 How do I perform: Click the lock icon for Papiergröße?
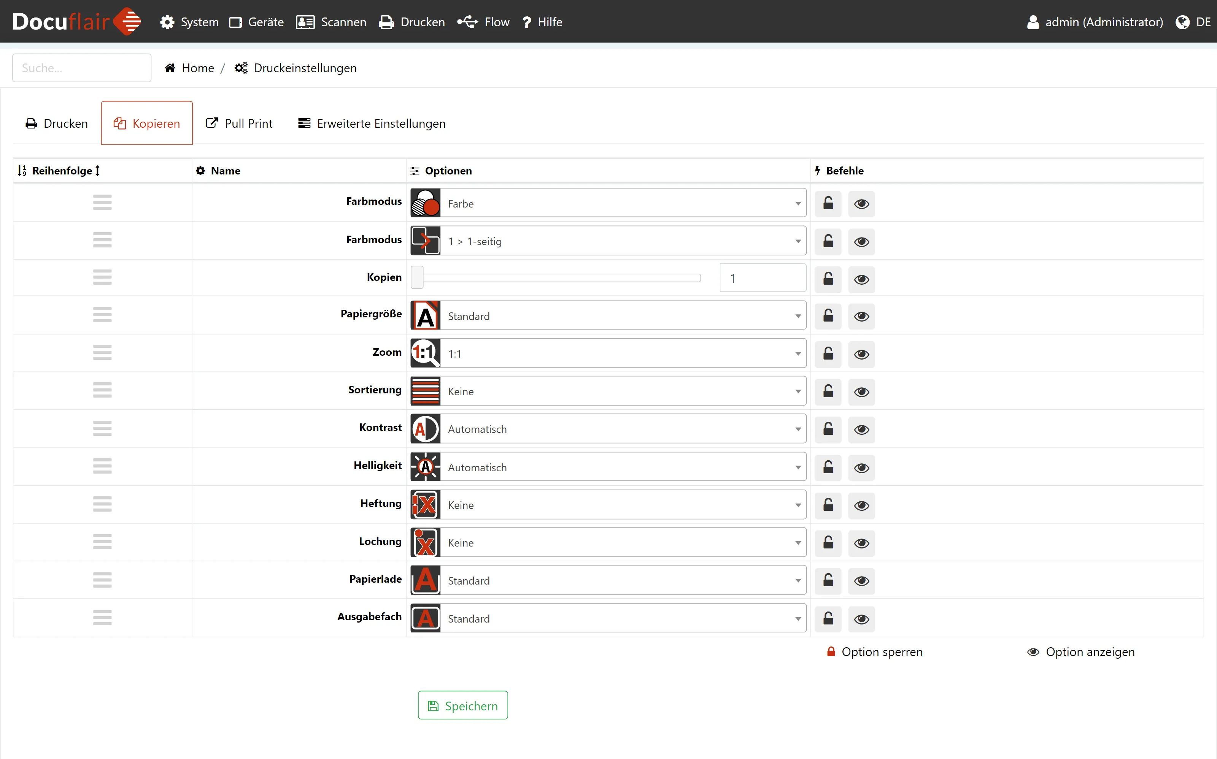pos(828,316)
